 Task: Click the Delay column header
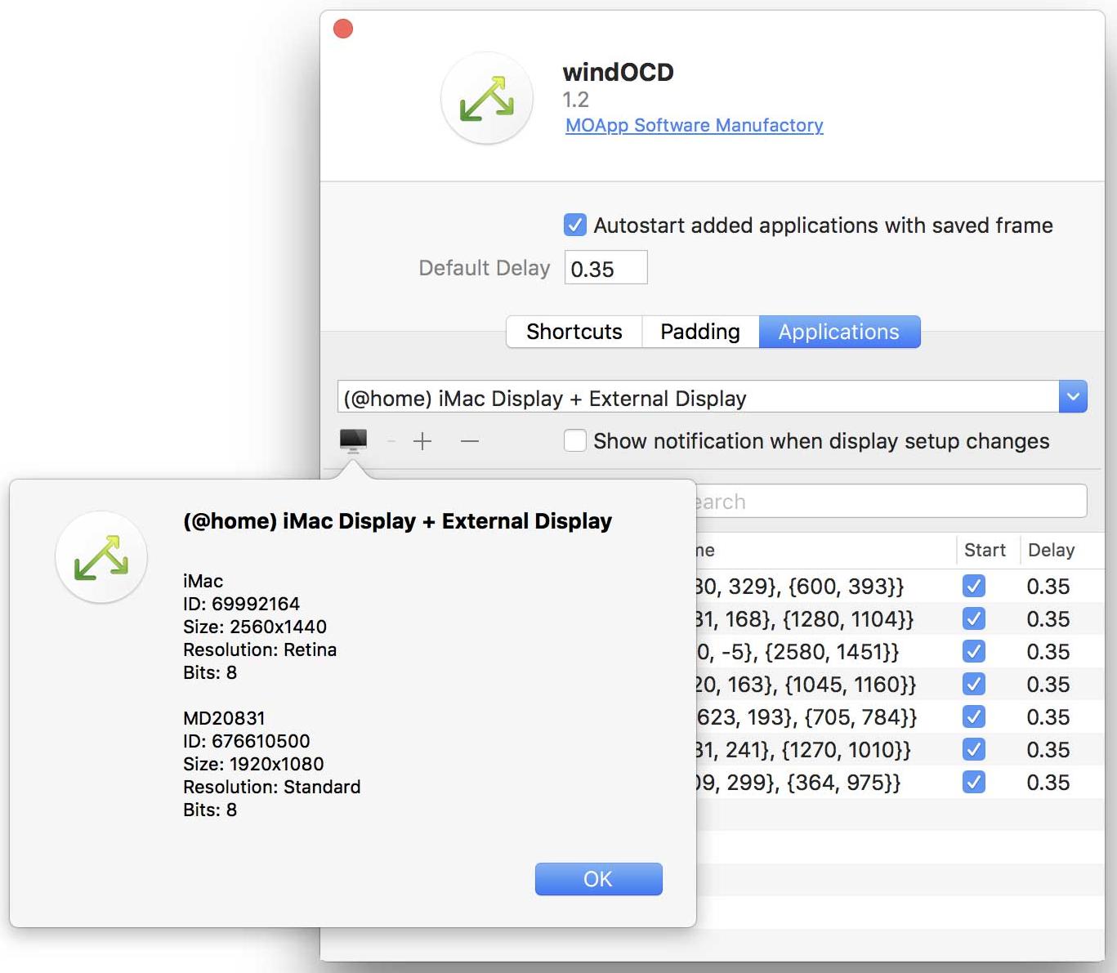(x=1051, y=550)
